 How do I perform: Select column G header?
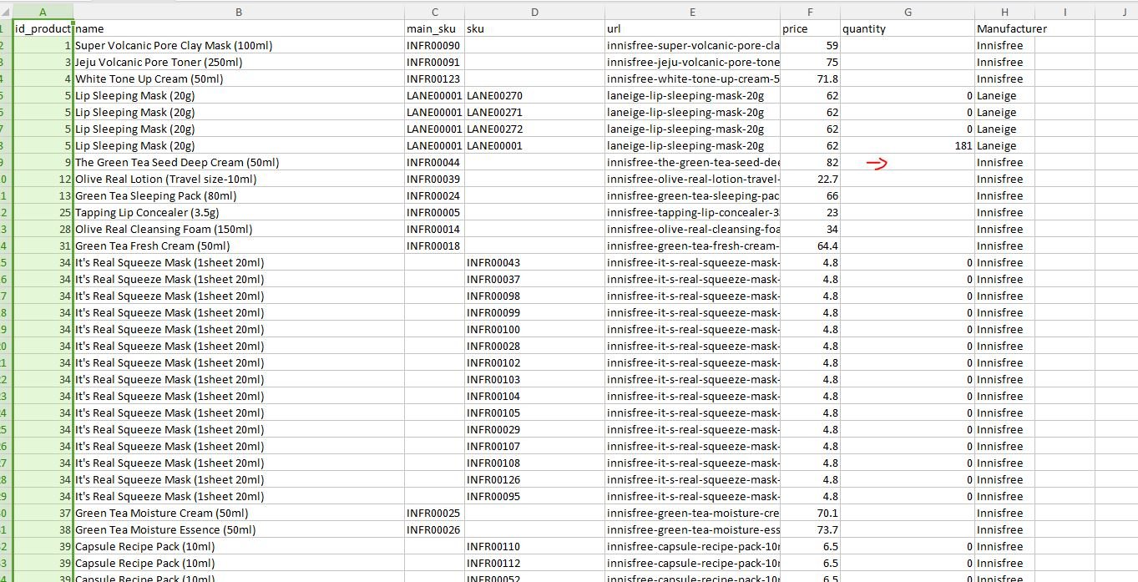(908, 12)
